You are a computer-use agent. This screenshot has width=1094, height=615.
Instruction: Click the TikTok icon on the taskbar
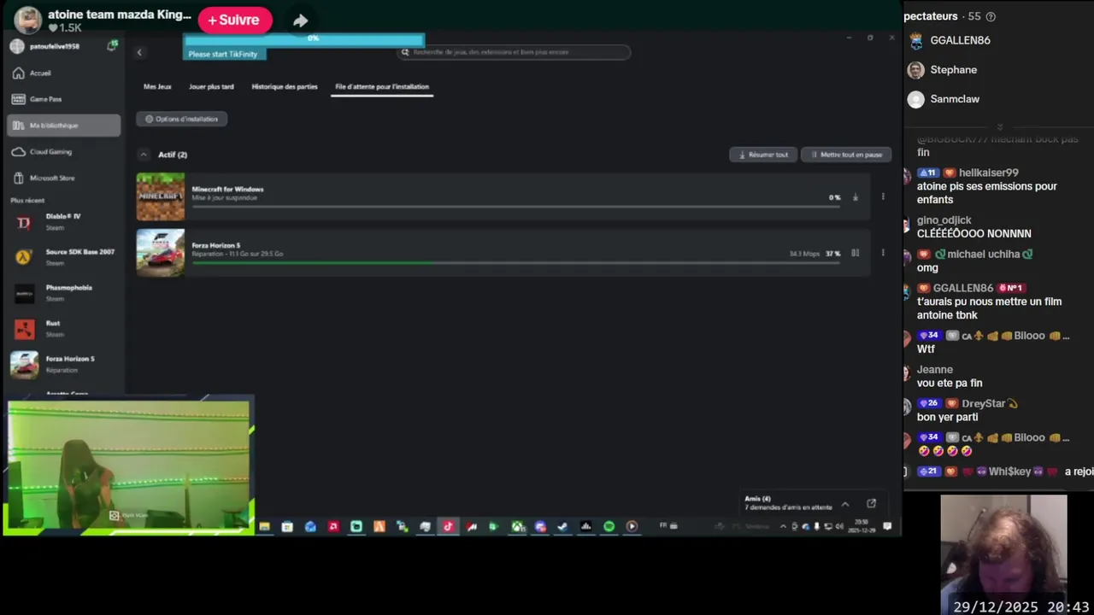coord(448,527)
